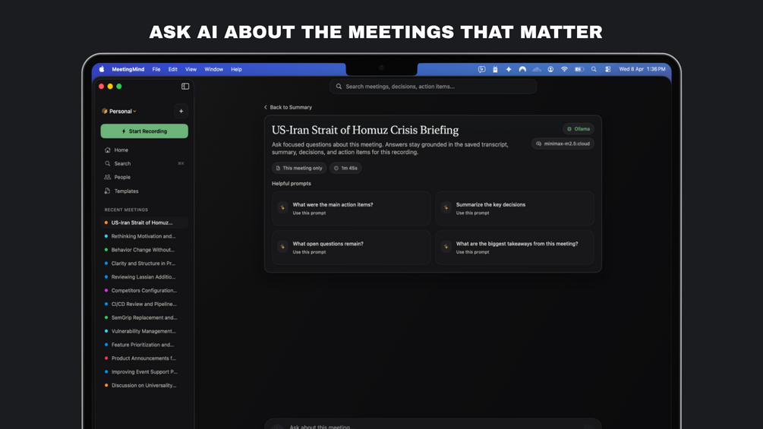Open Vulnerability Management meeting
Screen dimensions: 763x429
pos(144,331)
